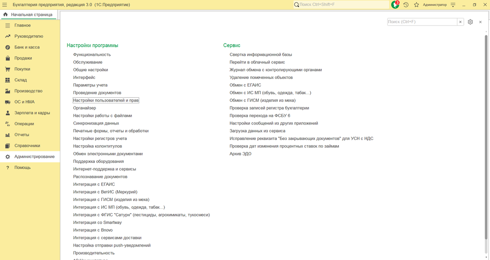
Task: Open Журнал обмена с контролирующими органами
Action: tap(276, 70)
